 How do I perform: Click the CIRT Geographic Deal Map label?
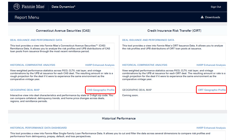137,90
